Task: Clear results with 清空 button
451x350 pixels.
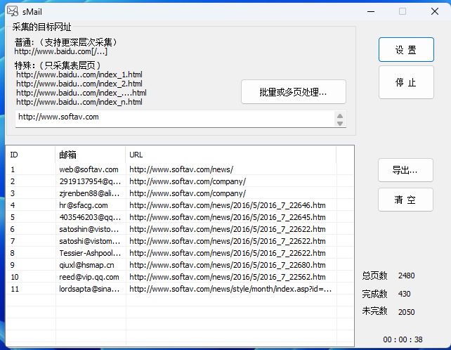Action: 405,200
